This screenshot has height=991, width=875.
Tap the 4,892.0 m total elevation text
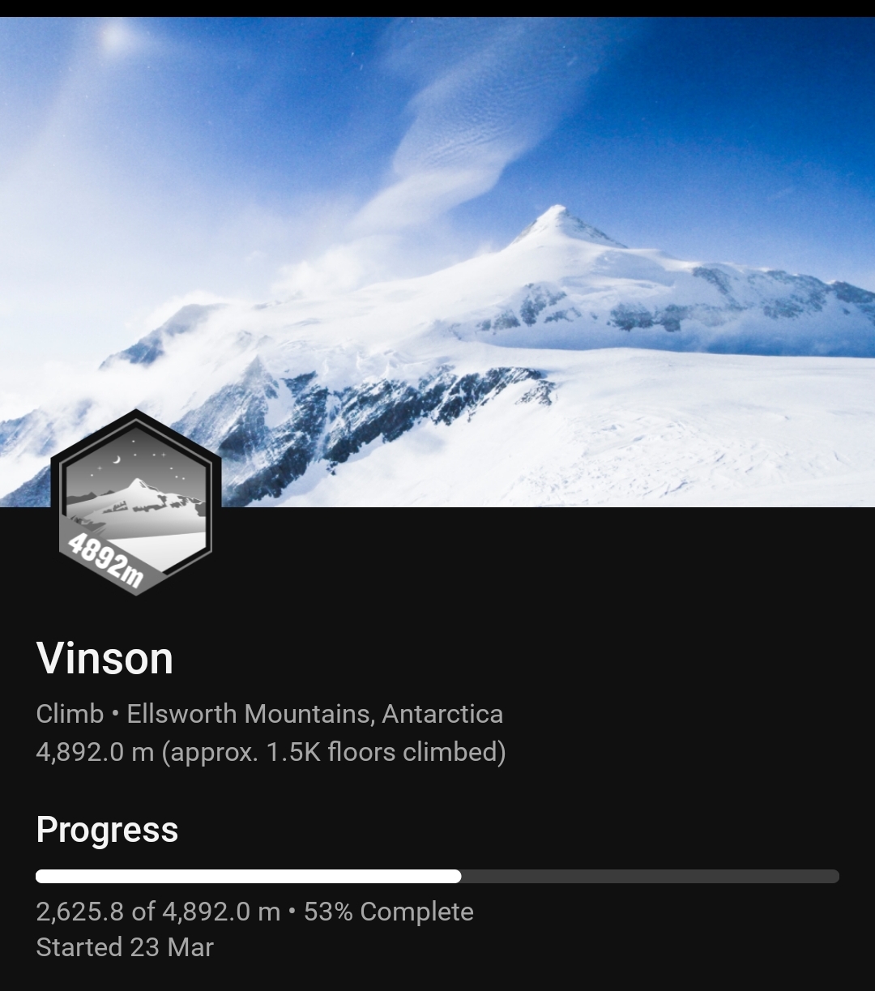pos(95,752)
